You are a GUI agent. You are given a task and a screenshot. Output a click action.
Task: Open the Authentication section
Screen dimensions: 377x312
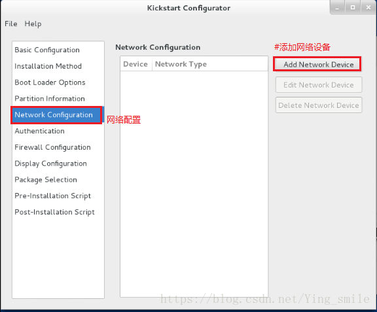pyautogui.click(x=58, y=131)
